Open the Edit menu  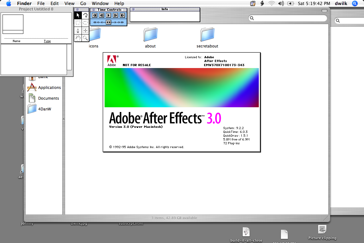(x=55, y=3)
